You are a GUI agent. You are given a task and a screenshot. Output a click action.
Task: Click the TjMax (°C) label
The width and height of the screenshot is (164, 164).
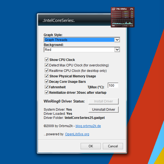[x=96, y=87]
